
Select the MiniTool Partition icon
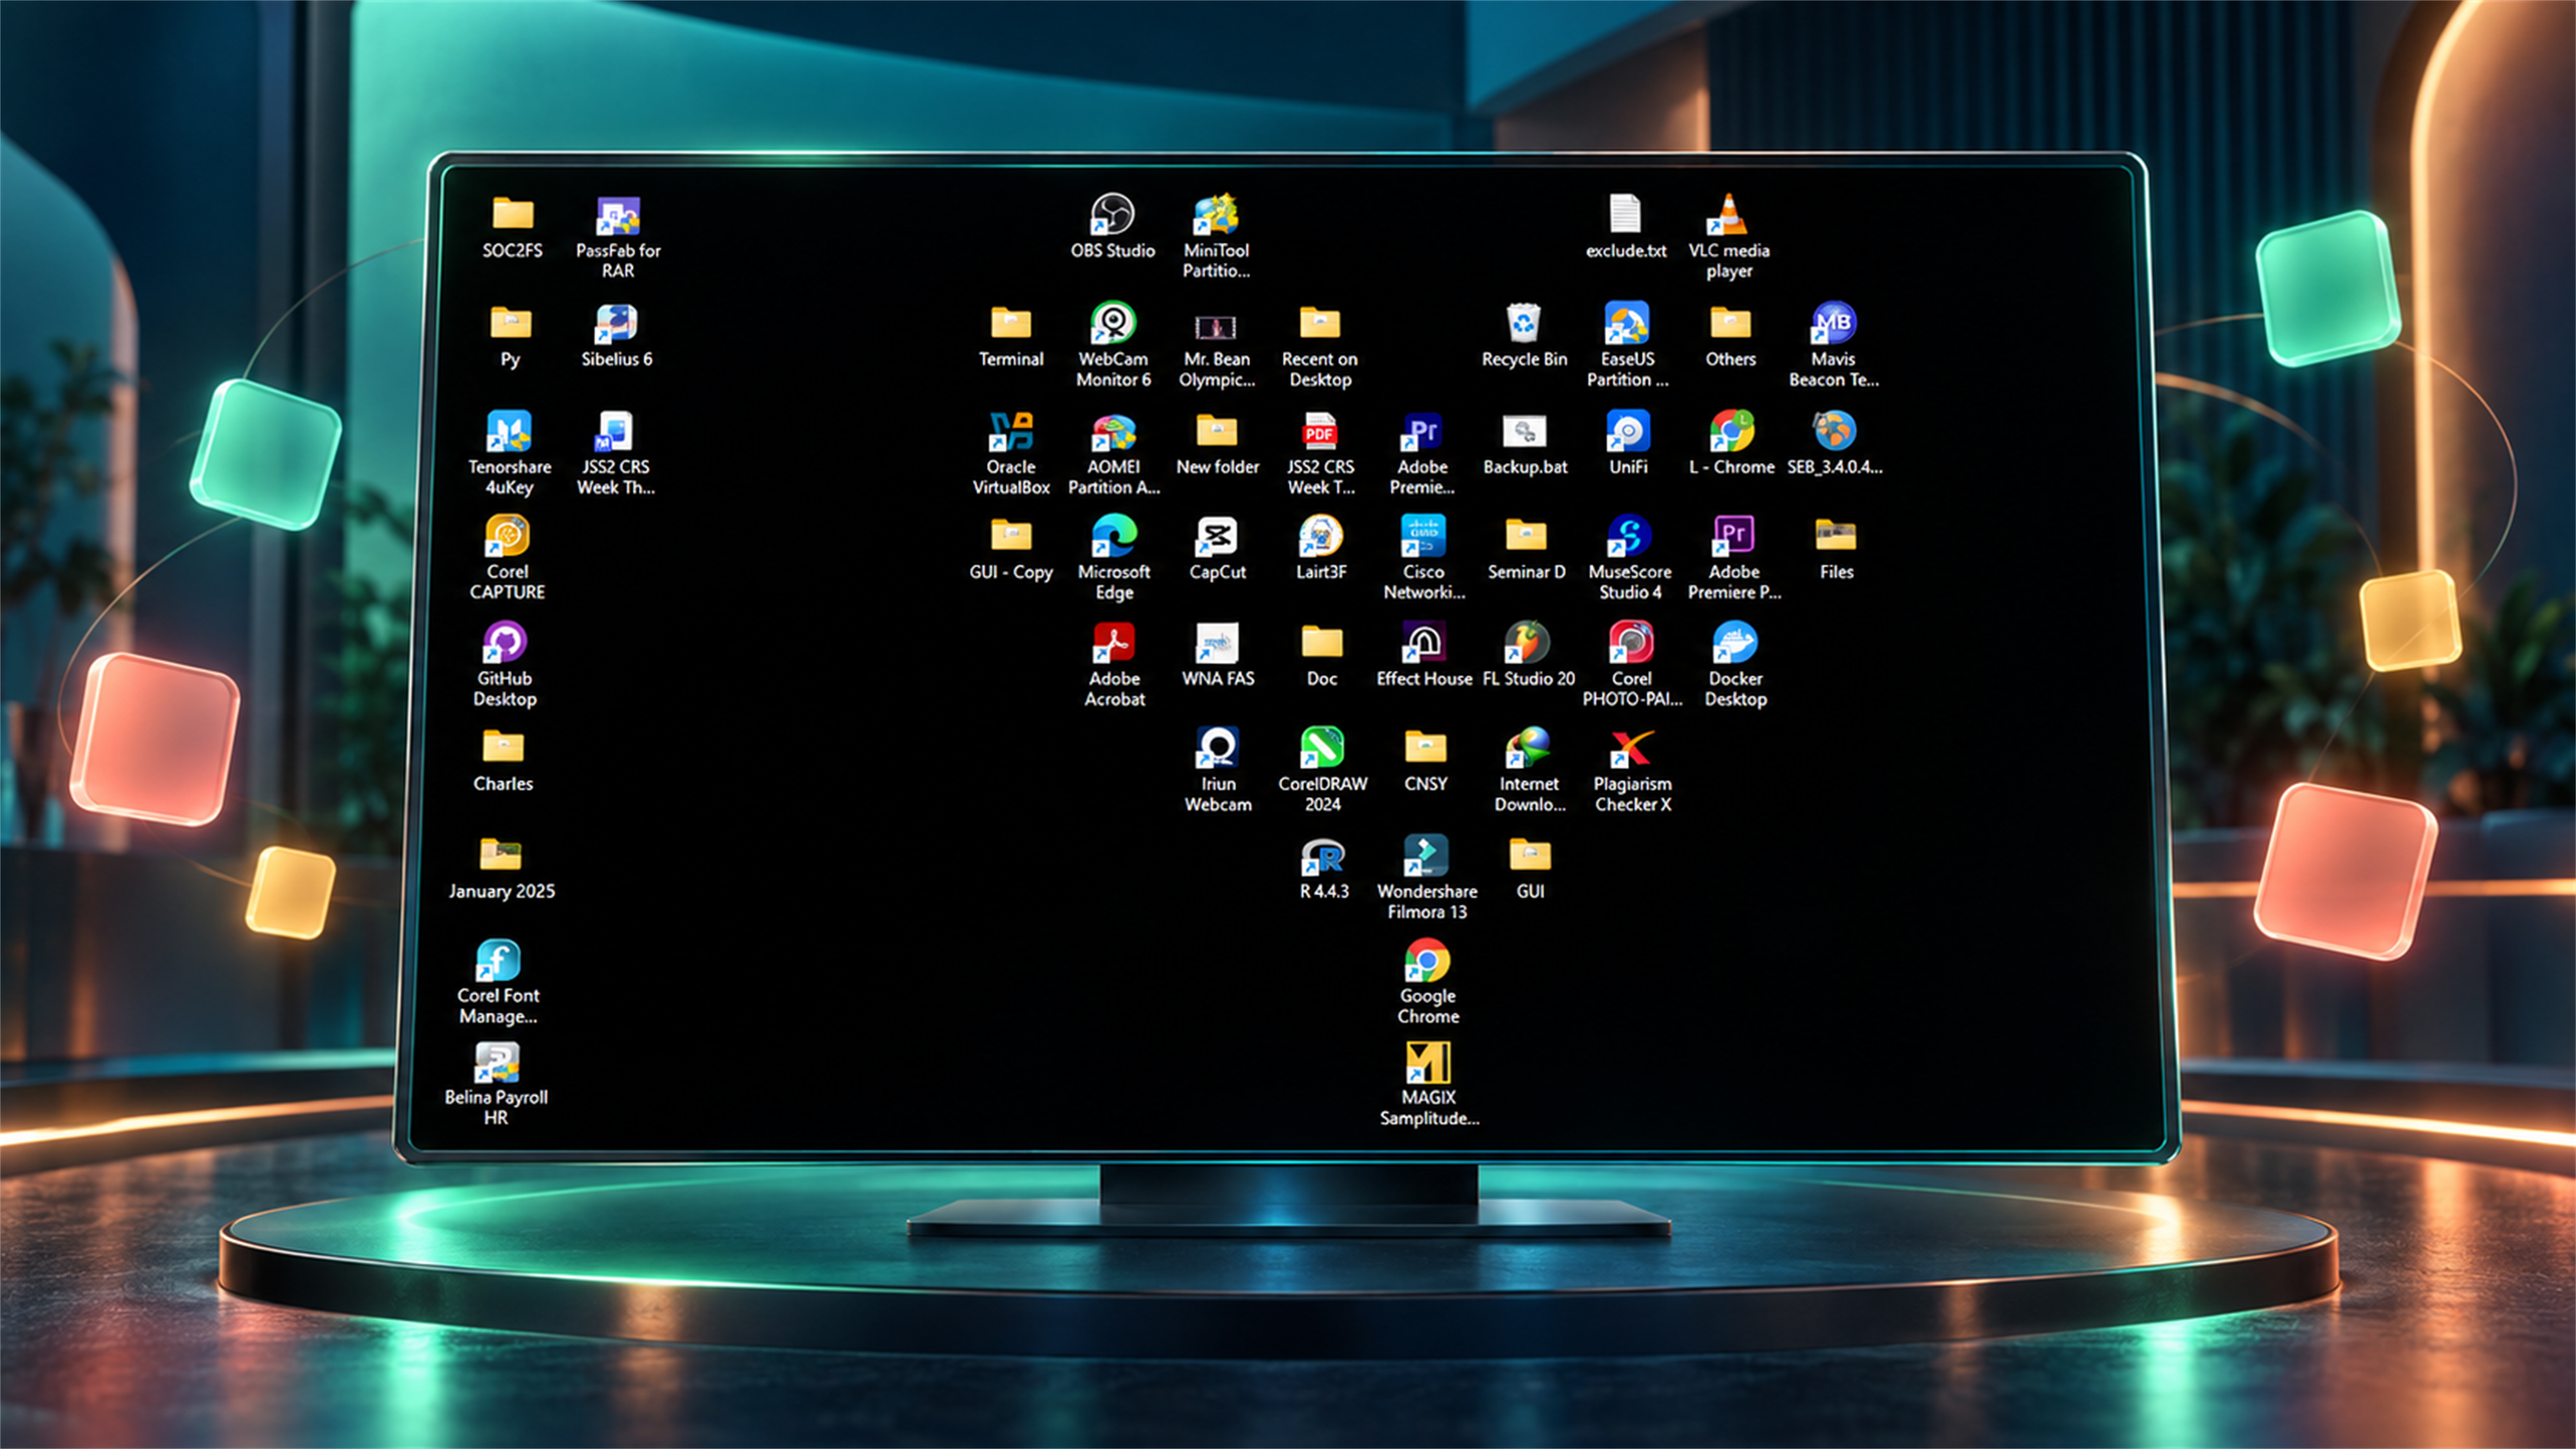[x=1216, y=215]
